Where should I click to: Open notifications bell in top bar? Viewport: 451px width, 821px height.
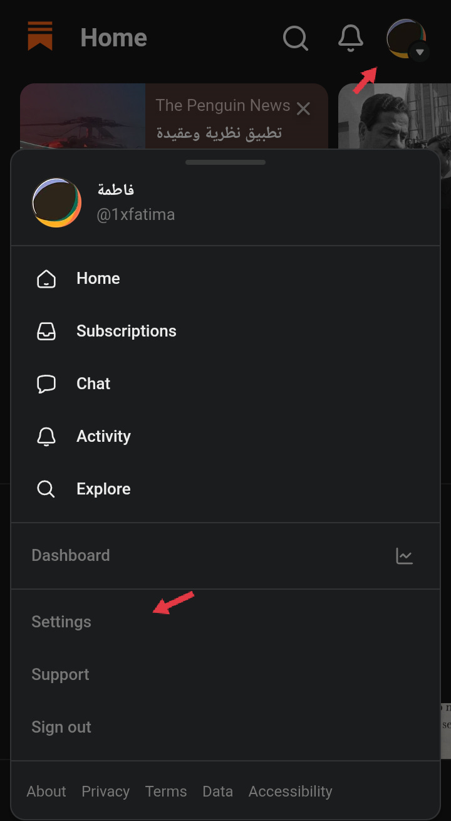pos(351,38)
